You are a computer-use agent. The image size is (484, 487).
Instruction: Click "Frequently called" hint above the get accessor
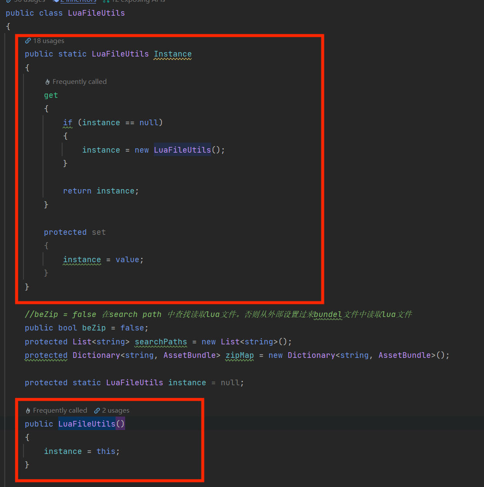coord(79,82)
